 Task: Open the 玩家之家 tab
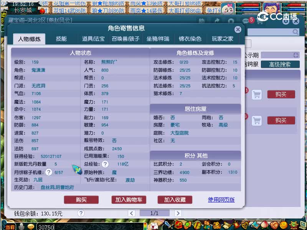tap(223, 39)
